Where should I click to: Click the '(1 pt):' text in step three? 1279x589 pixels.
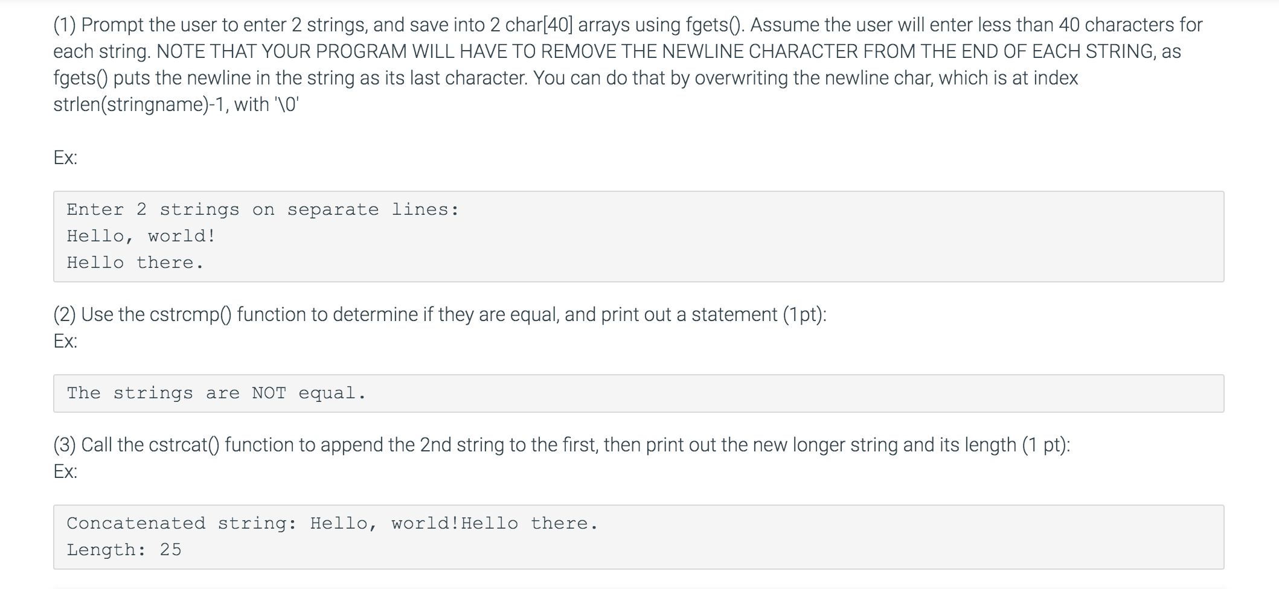(x=1046, y=445)
